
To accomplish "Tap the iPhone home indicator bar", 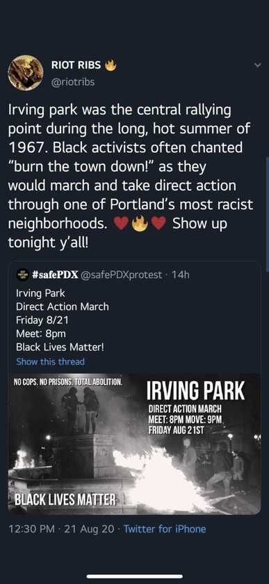I will tap(135, 576).
